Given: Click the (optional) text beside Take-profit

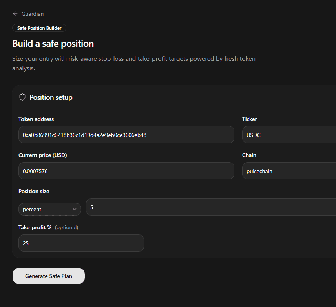Looking at the screenshot, I should click(67, 227).
